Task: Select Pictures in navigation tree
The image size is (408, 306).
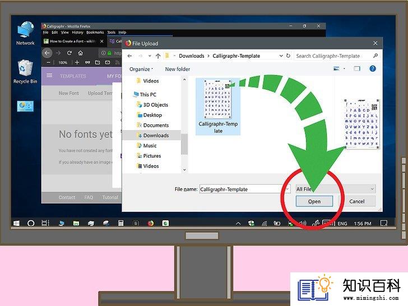Action: [x=149, y=156]
